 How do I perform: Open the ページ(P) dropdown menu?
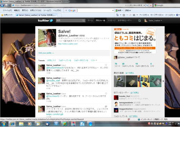(x=144, y=15)
